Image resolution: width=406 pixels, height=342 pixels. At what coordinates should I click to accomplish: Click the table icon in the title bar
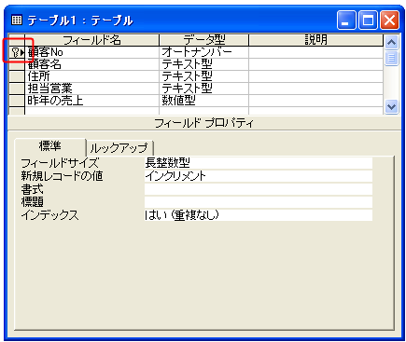point(17,21)
